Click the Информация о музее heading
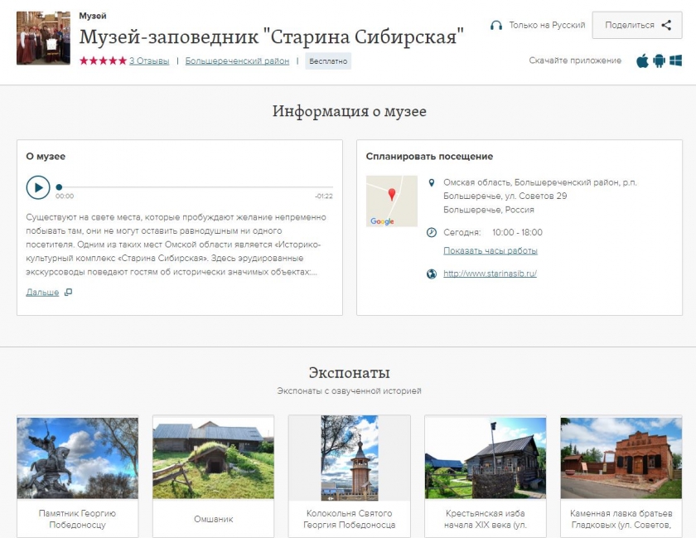Viewport: 696px width, 538px height. click(x=350, y=111)
